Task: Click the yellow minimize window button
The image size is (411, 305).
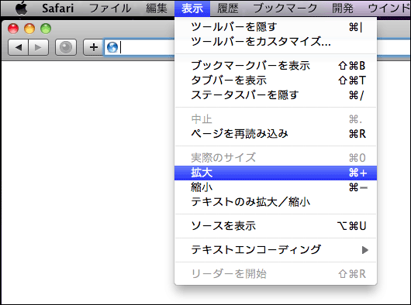Action: click(29, 29)
